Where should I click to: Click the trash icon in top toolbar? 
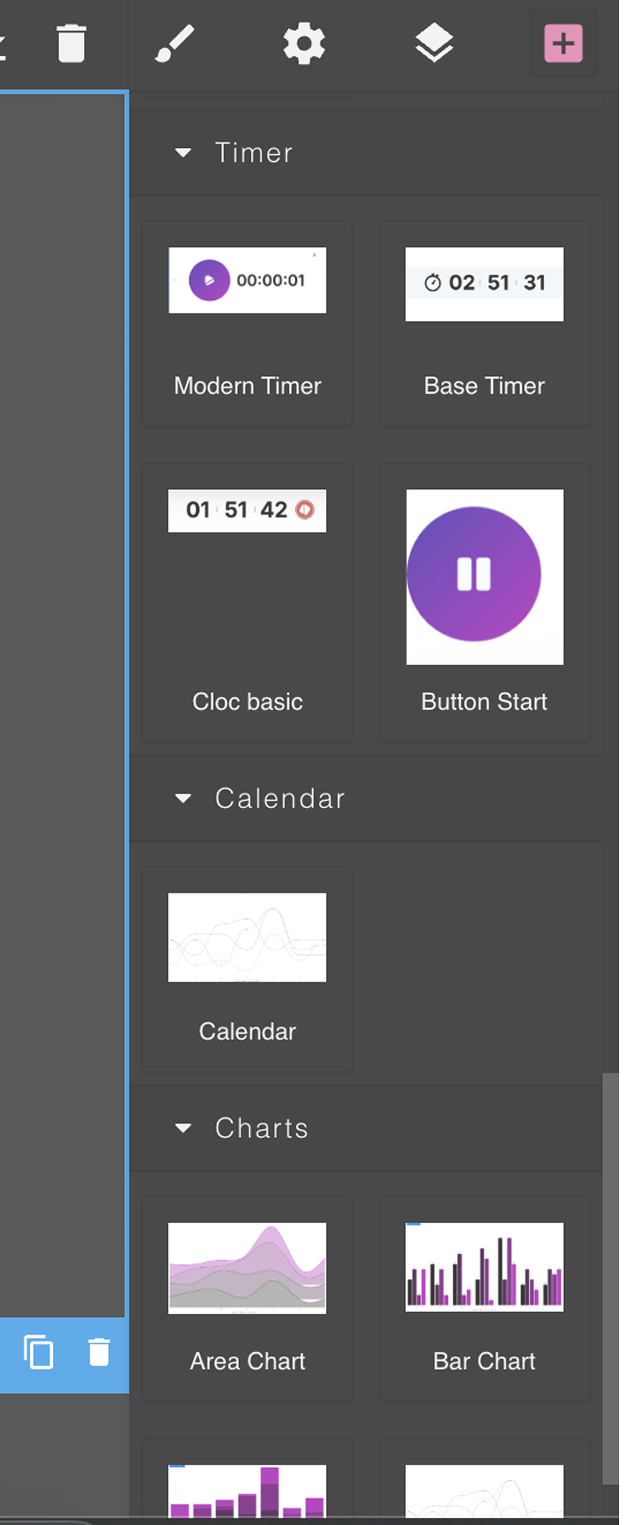click(x=71, y=43)
